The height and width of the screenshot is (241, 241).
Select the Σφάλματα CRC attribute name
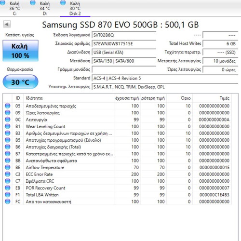40,181
